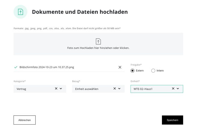Click the 'Dokumente und Dateien hochladen' heading
202x140 pixels.
point(80,12)
